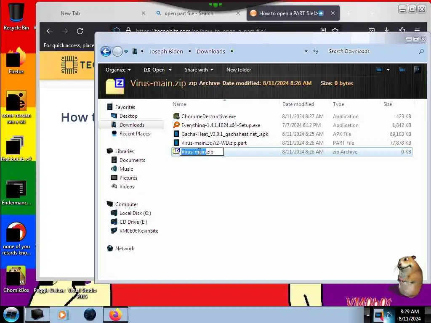Click the taskbar clock showing 8:29 AM

click(410, 315)
